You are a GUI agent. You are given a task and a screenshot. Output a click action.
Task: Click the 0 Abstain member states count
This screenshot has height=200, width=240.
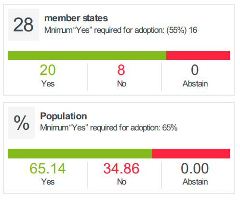click(x=195, y=70)
